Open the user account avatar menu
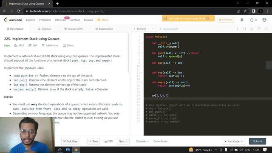272x153 pixels. [x=264, y=20]
